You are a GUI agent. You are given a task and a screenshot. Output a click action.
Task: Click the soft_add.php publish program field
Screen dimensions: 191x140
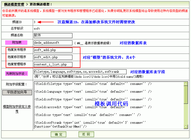click(x=53, y=50)
